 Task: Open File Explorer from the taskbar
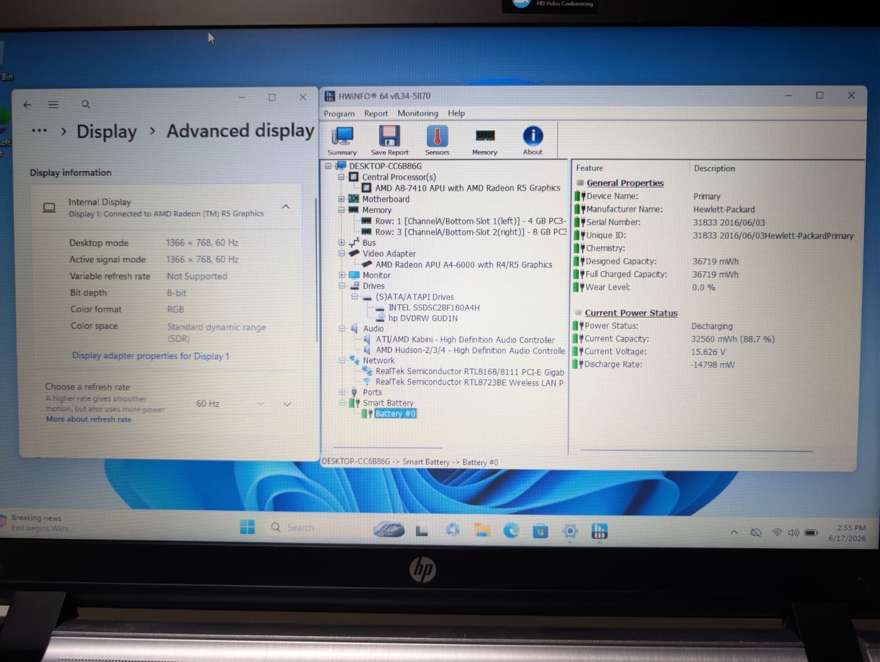coord(482,530)
